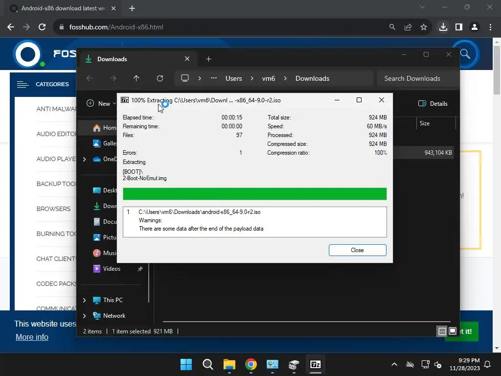Refresh the Downloads folder view

pos(160,78)
